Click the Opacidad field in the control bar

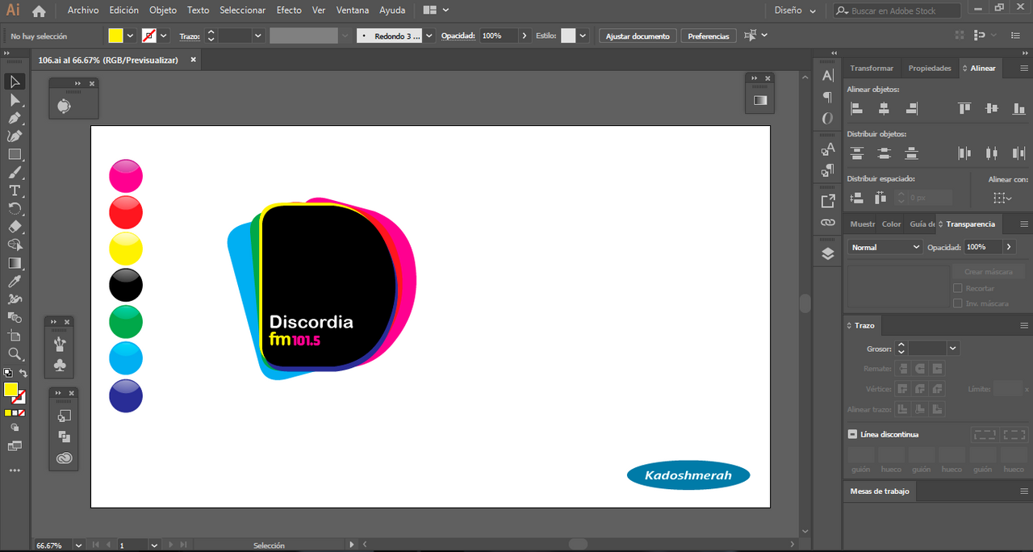(x=498, y=36)
